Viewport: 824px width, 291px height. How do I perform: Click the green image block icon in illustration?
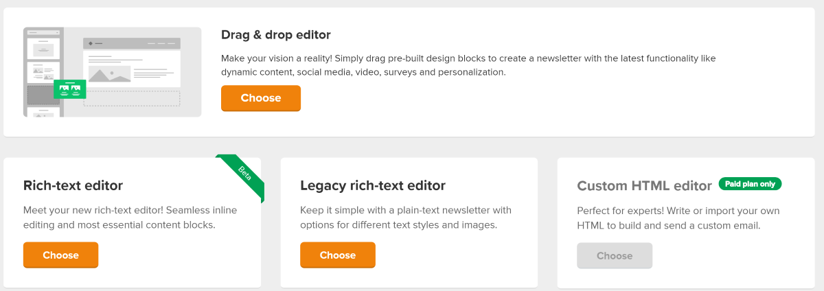pos(70,89)
